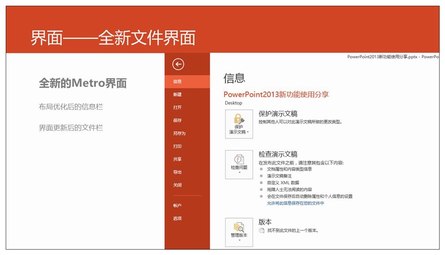Click the 演示文稿备注 list item
Image resolution: width=445 pixels, height=255 pixels.
[279, 176]
